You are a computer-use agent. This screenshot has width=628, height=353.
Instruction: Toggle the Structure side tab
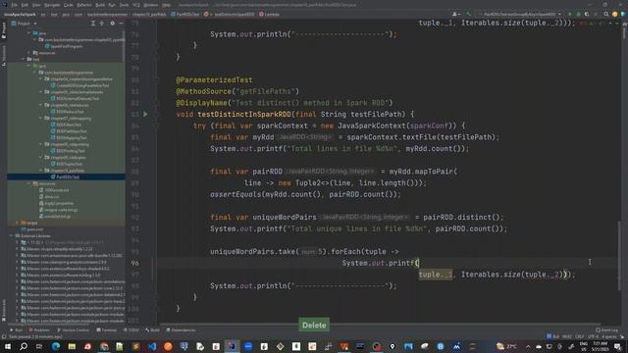[x=4, y=55]
